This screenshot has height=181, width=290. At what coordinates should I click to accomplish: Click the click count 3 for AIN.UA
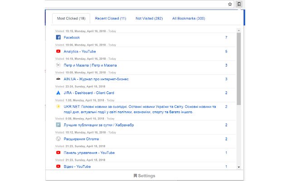(x=226, y=79)
